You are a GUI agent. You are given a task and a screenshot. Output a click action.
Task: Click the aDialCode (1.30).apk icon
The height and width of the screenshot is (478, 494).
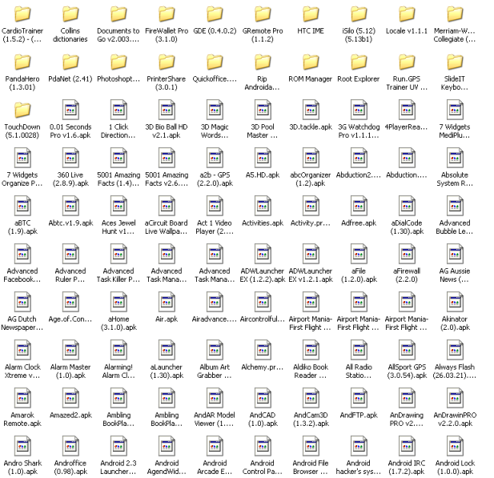407,206
